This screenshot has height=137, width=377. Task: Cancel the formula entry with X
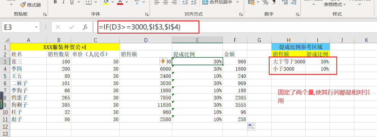[58, 27]
